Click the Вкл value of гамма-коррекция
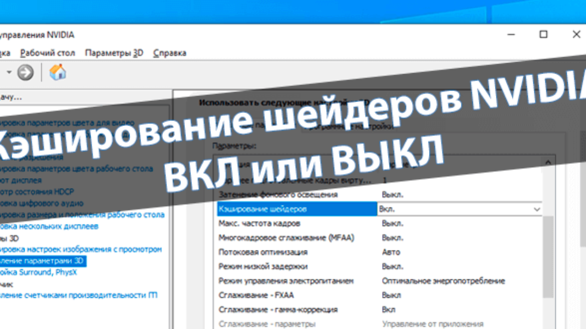The image size is (586, 329). [x=389, y=310]
